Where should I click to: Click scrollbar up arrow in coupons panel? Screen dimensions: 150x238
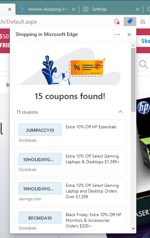tap(133, 45)
